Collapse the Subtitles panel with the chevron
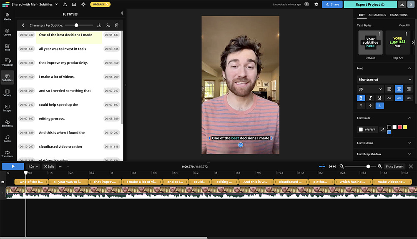Viewport: 417px width, 239px height. point(122,13)
